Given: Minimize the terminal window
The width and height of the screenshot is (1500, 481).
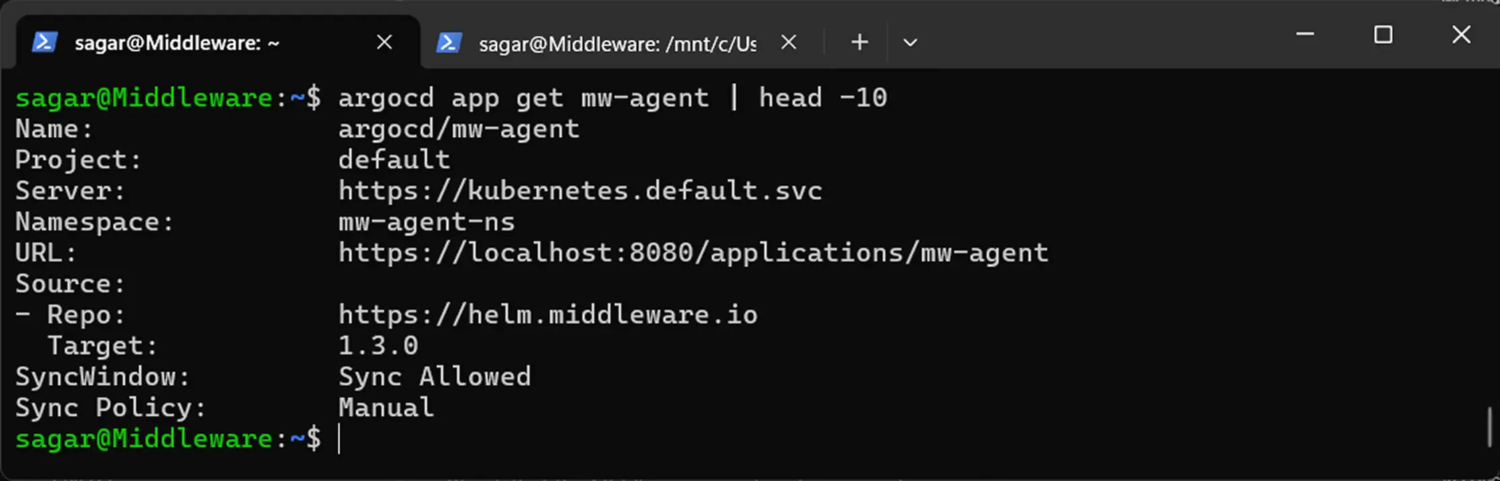Looking at the screenshot, I should click(1305, 34).
